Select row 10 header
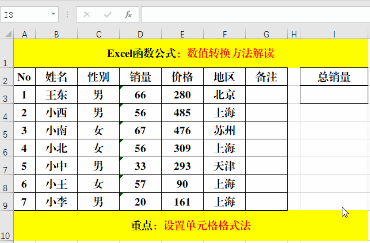370x243 pixels. tap(7, 226)
